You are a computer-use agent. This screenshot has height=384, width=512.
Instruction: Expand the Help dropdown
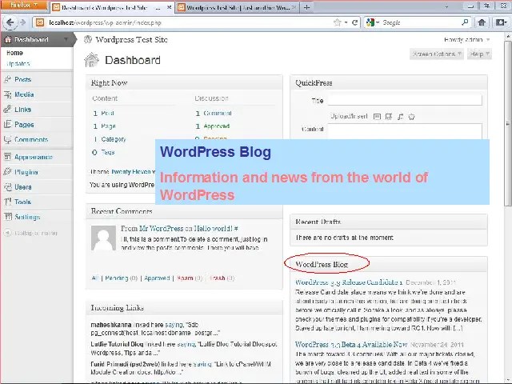(x=479, y=54)
